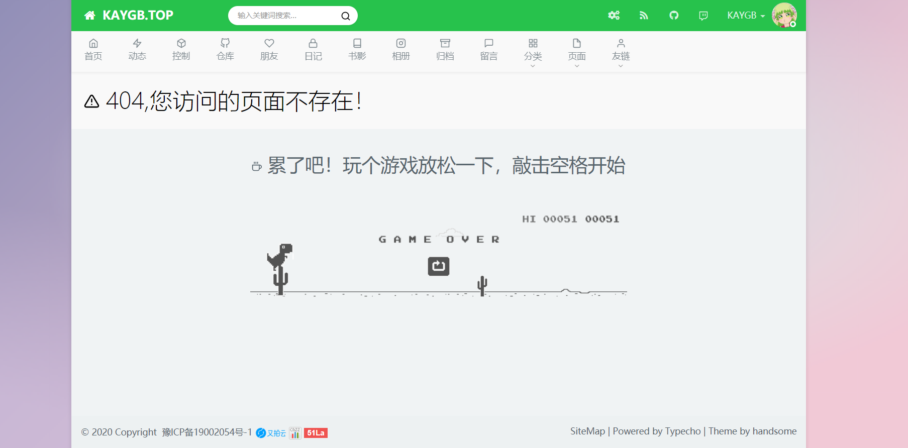
Task: Open the 书影 menu item
Action: coord(357,50)
